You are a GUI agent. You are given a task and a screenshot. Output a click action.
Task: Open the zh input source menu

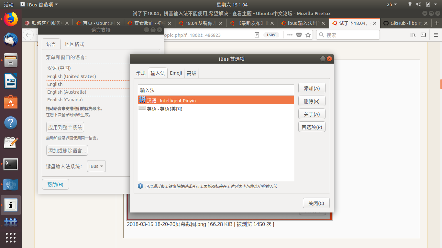(x=392, y=5)
